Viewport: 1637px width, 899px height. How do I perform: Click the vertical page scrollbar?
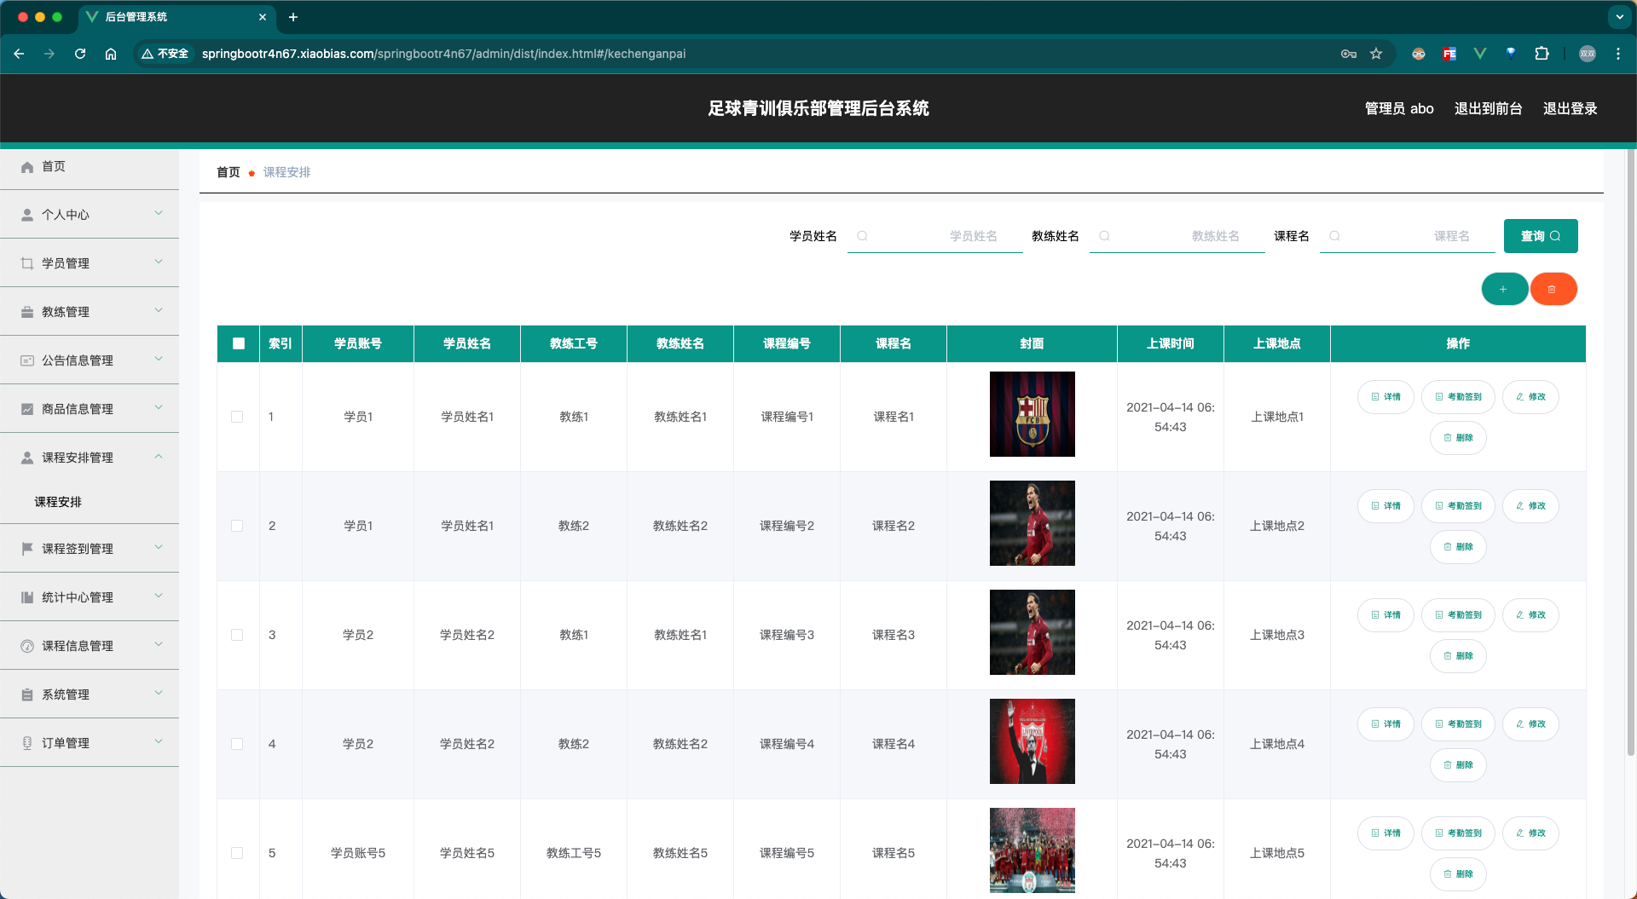coord(1631,452)
